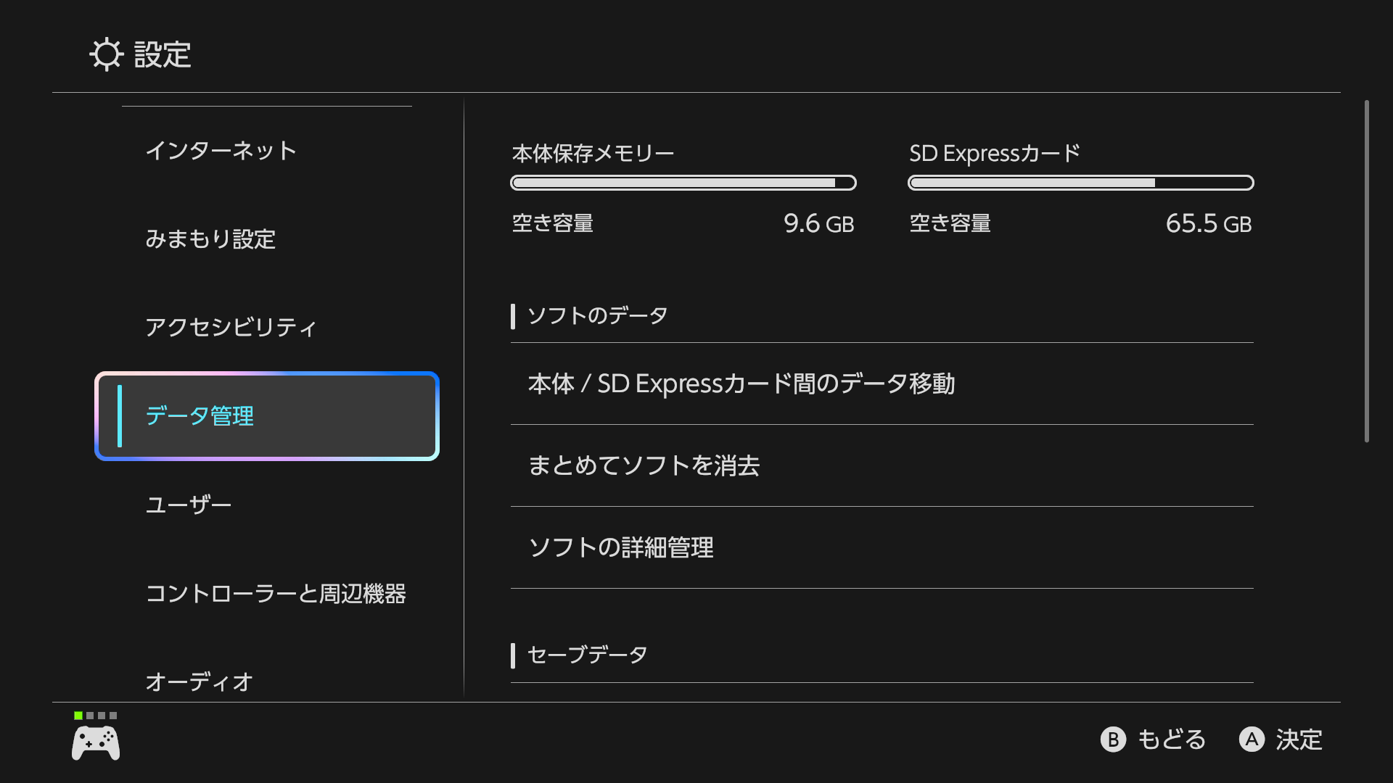Viewport: 1393px width, 783px height.
Task: Click the 本体保存メモリー storage usage bar
Action: pos(683,183)
